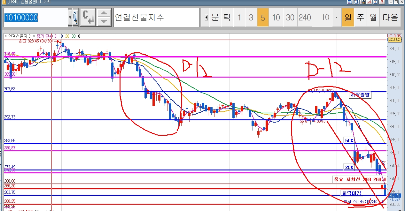Switch to the 주 (weekly) chart
This screenshot has width=405, height=211.
coord(361,17)
